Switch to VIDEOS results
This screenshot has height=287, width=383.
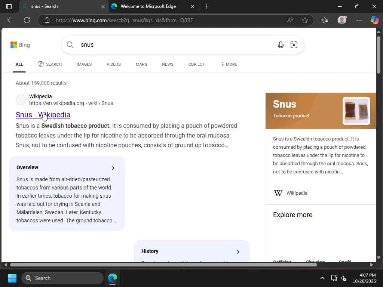pyautogui.click(x=114, y=64)
